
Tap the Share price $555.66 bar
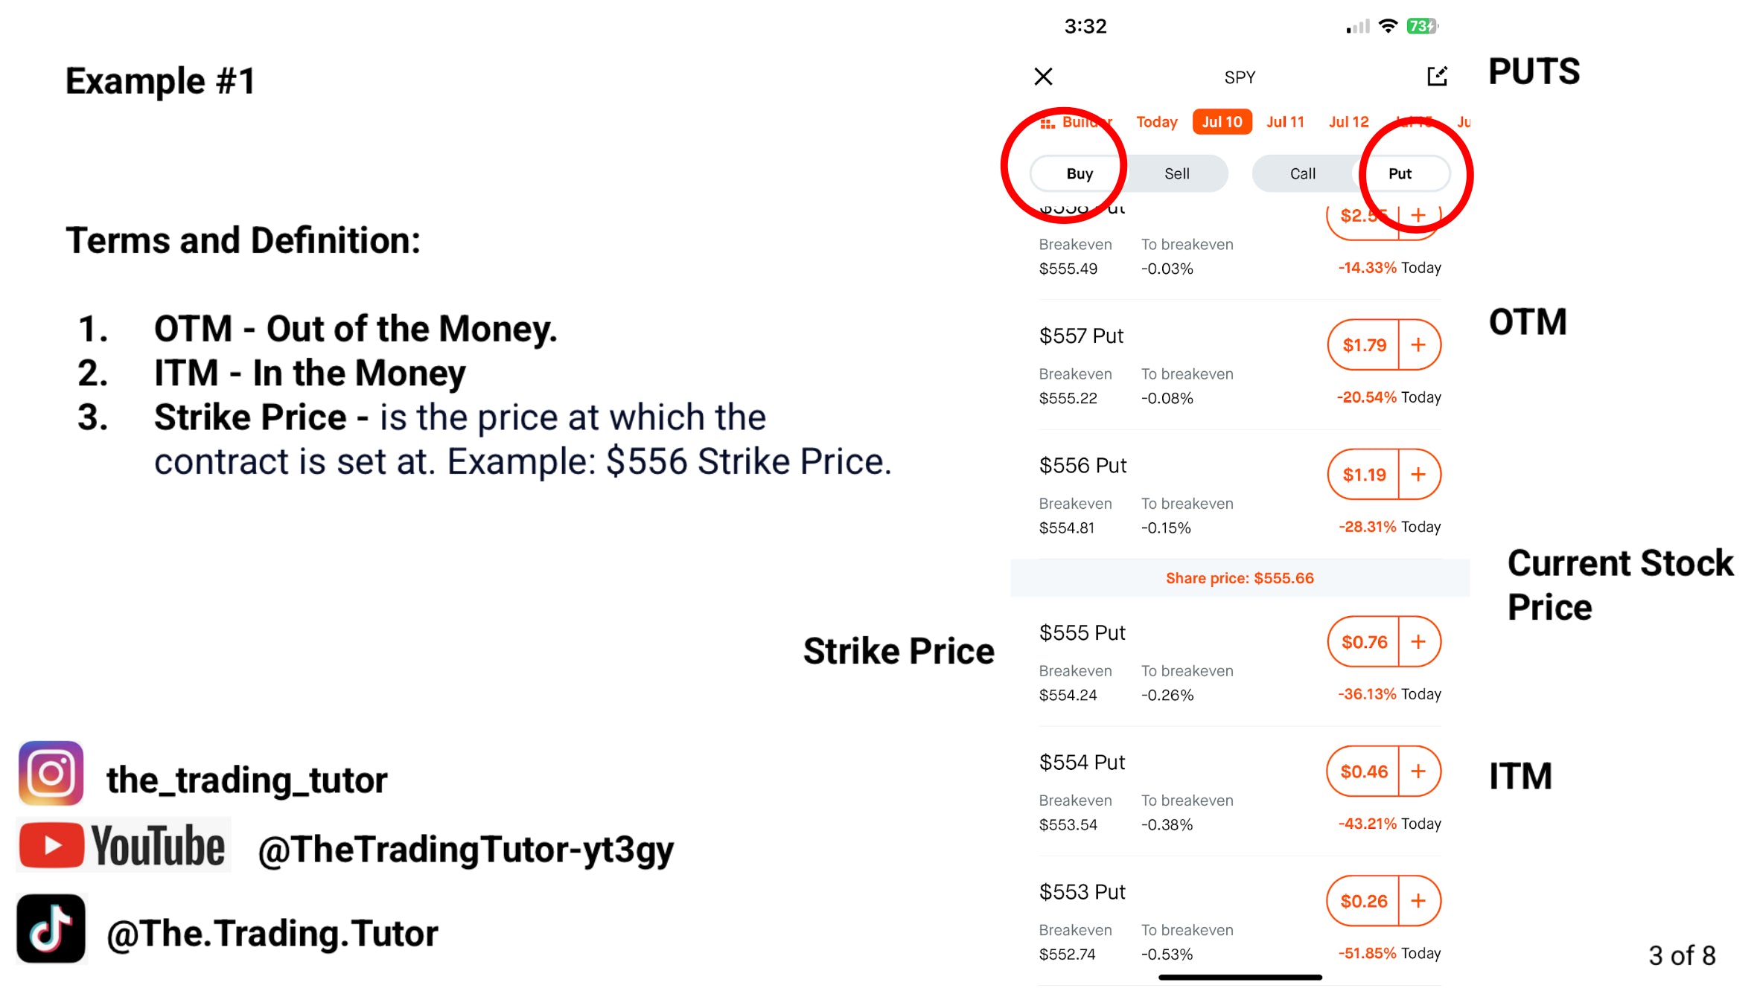pos(1240,578)
